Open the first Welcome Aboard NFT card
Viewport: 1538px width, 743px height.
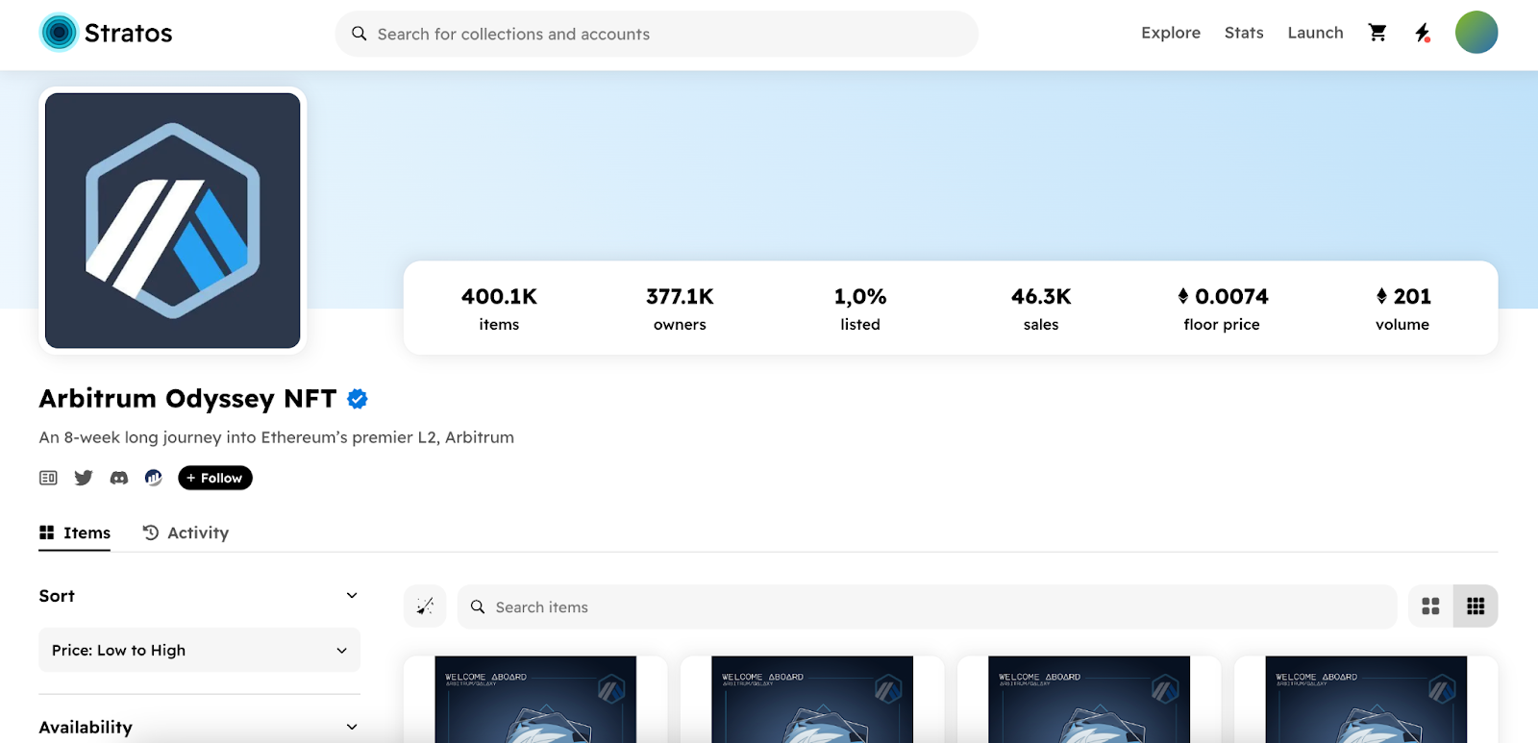click(535, 700)
